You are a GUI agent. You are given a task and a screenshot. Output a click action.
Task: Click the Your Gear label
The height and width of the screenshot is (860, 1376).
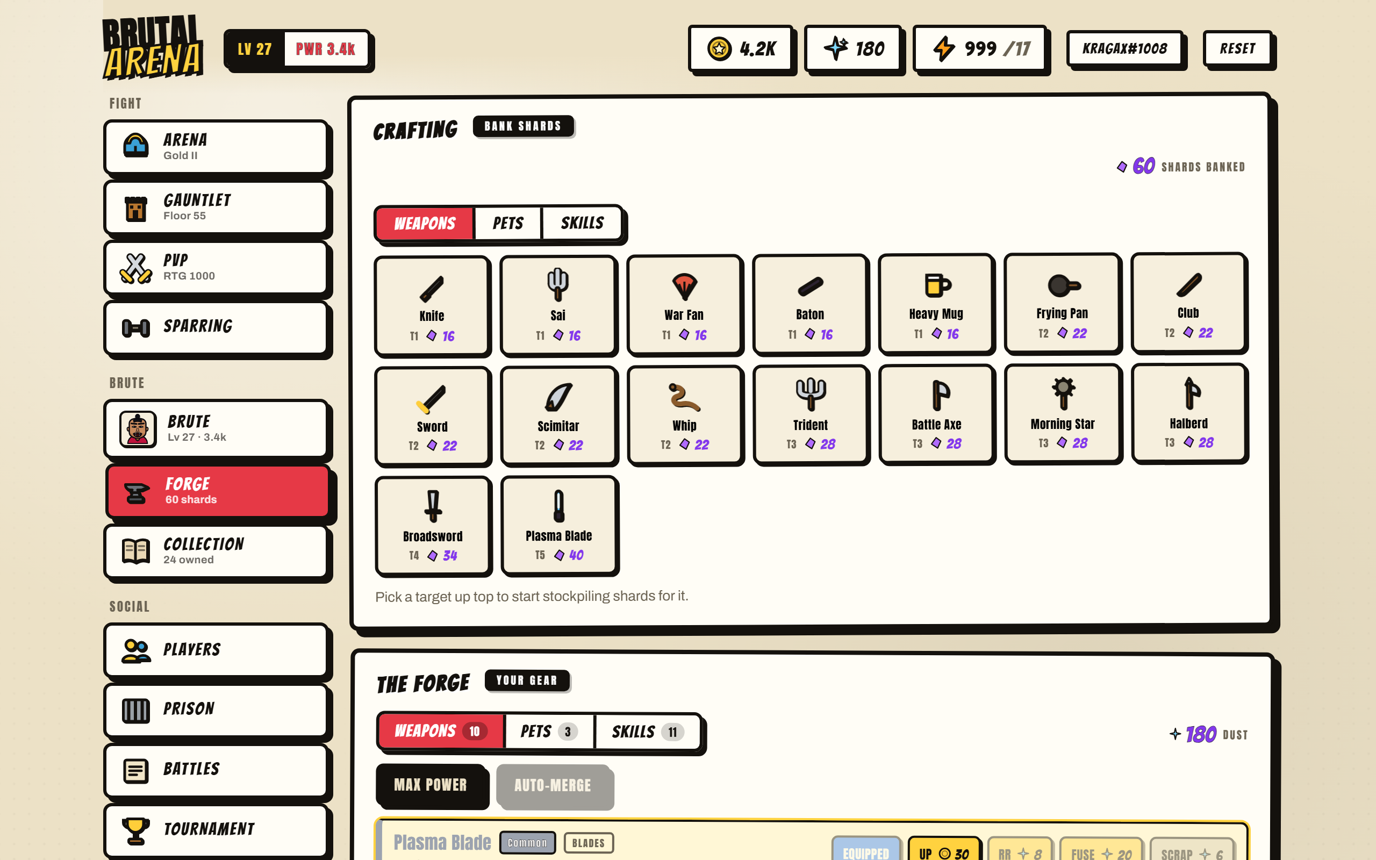click(527, 680)
